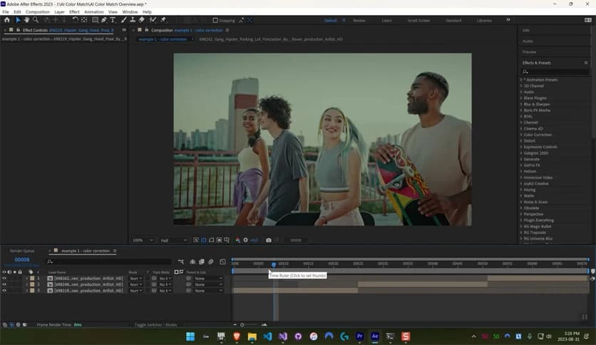
Task: Switch to the Learn workspace
Action: [386, 21]
